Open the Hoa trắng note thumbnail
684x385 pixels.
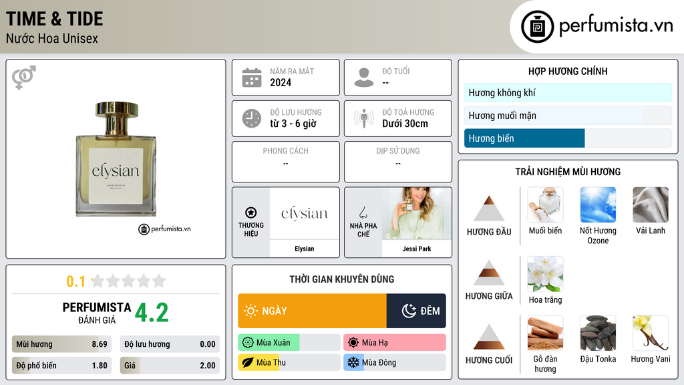(545, 273)
